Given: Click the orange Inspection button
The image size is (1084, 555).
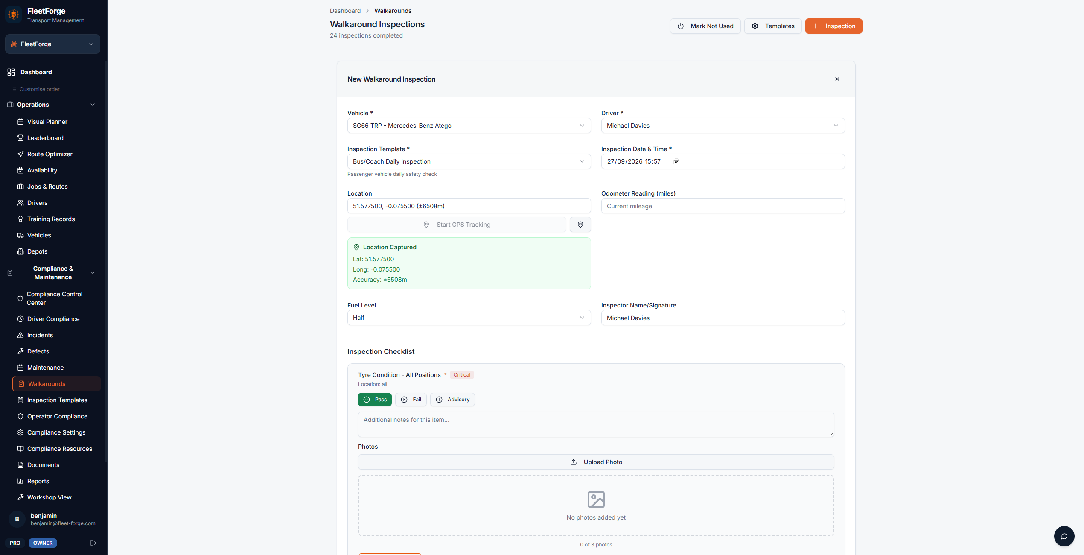Looking at the screenshot, I should 833,26.
